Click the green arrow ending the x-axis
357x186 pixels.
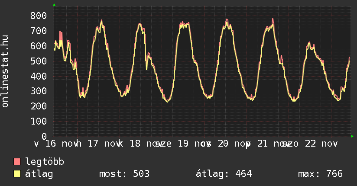click(x=353, y=136)
